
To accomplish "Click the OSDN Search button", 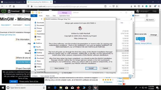I will click(x=150, y=20).
